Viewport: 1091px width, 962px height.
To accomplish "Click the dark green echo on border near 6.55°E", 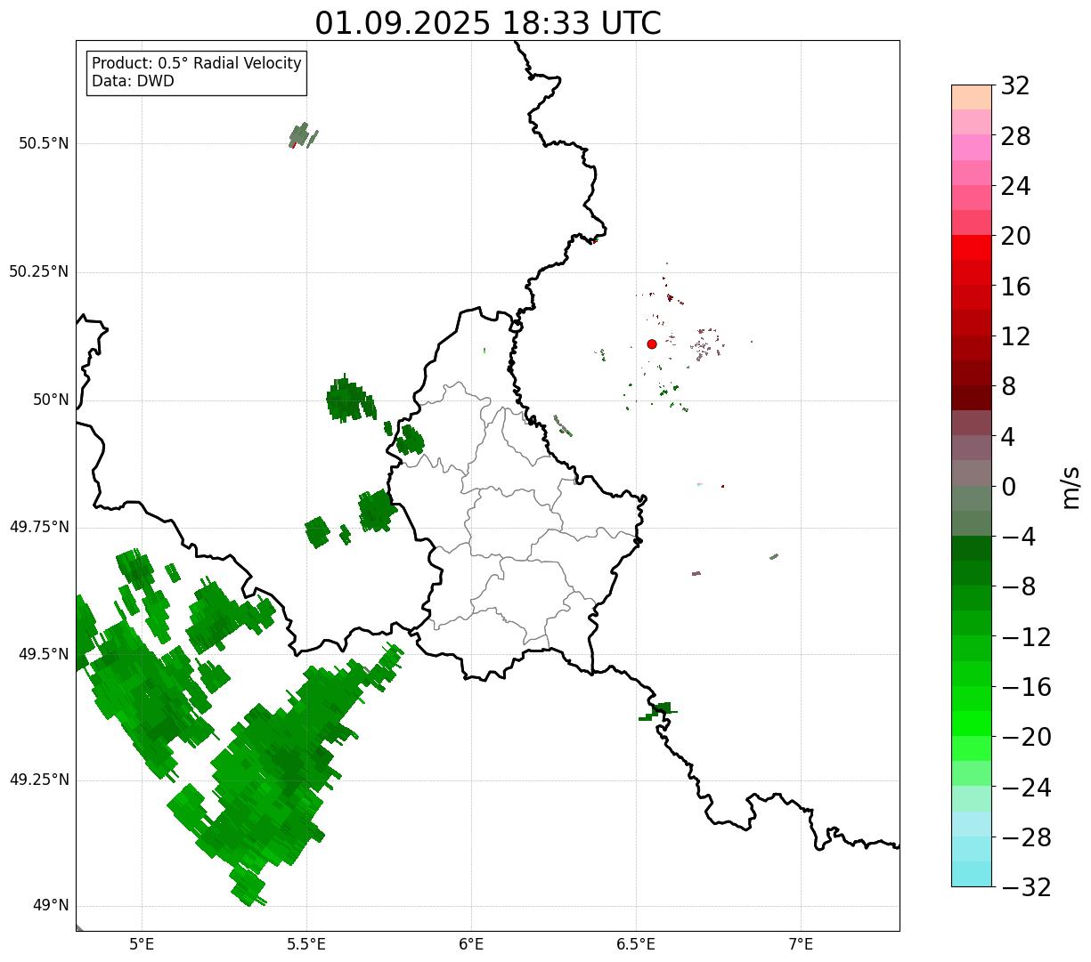I will 659,711.
